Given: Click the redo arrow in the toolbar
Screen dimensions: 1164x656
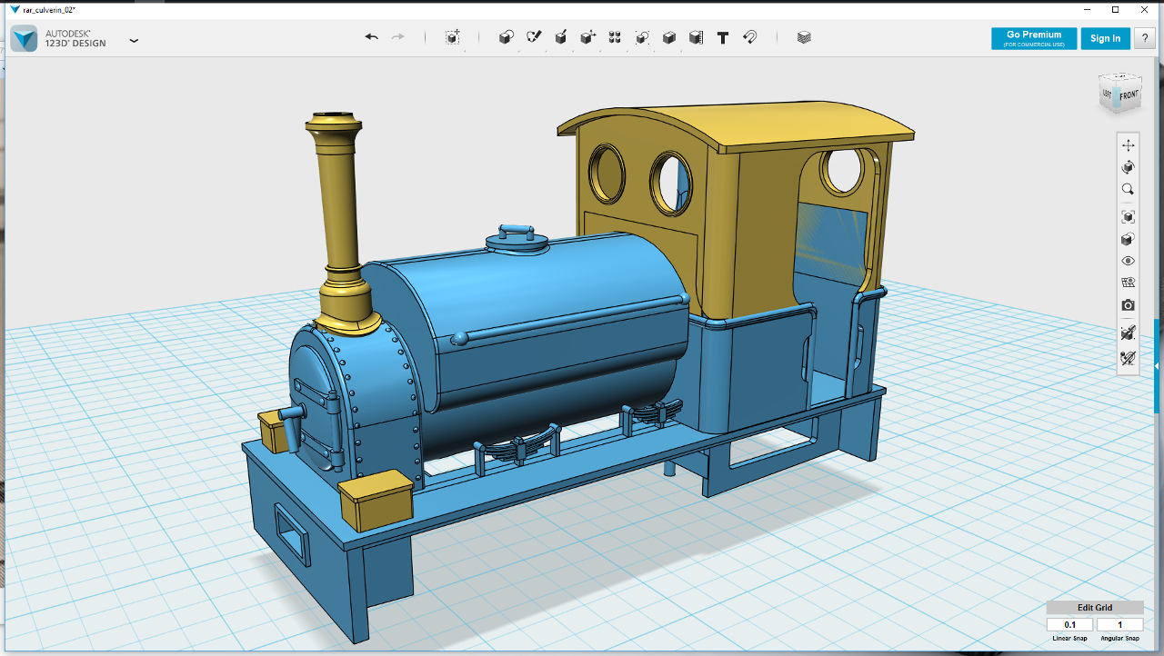Looking at the screenshot, I should (x=397, y=37).
